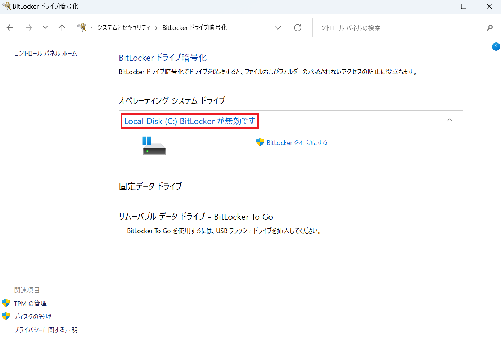Click shield icon next to TPM の管理
This screenshot has width=501, height=340.
click(x=6, y=303)
